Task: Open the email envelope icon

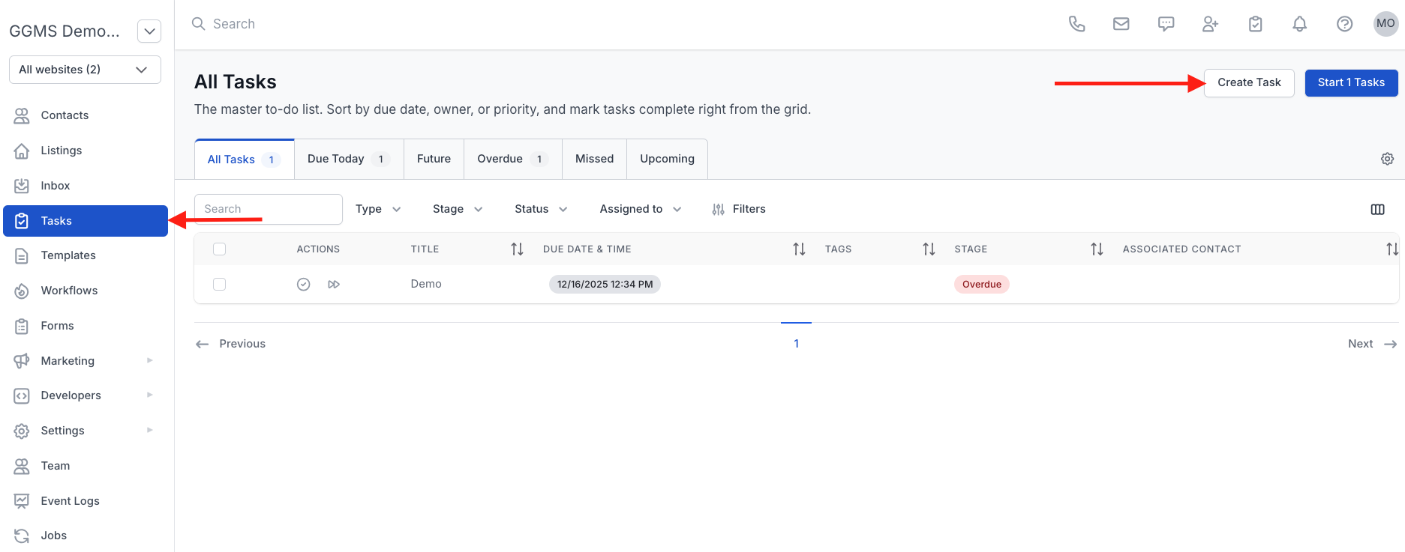Action: (1121, 24)
